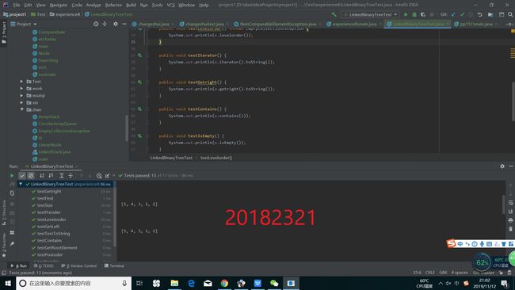
Task: Toggle Show Ignored tests filter
Action: (x=31, y=176)
